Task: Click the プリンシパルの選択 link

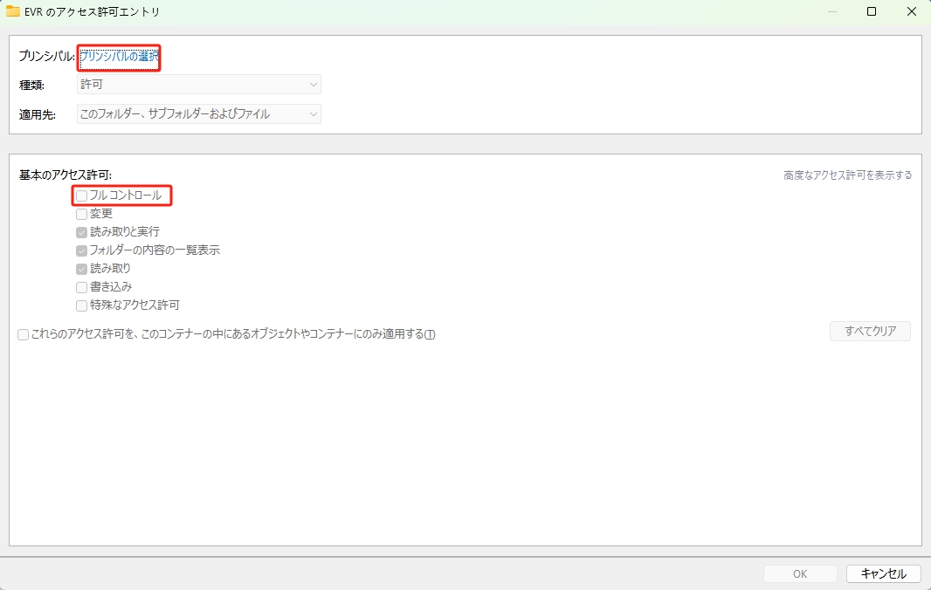Action: tap(120, 57)
